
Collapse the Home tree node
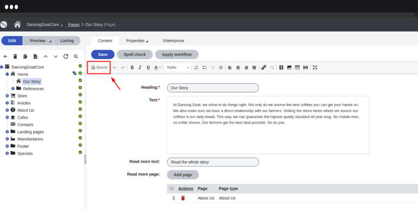7,74
